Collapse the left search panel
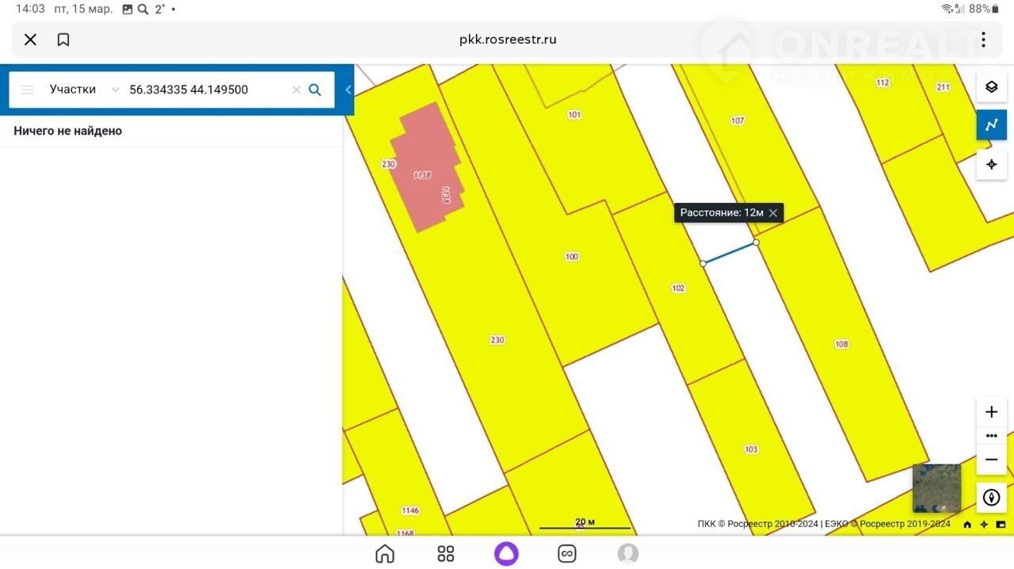 349,90
